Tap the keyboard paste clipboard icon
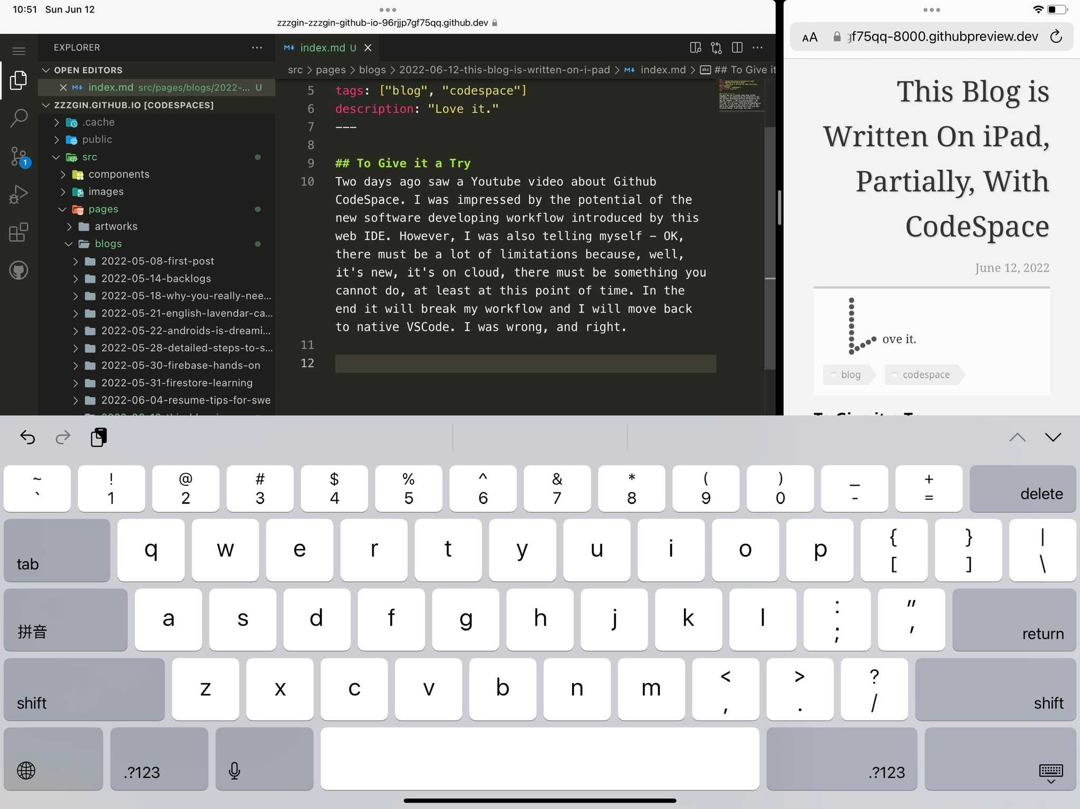This screenshot has width=1080, height=809. (x=99, y=437)
